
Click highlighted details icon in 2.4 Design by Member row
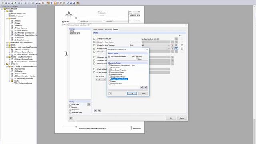point(176,48)
